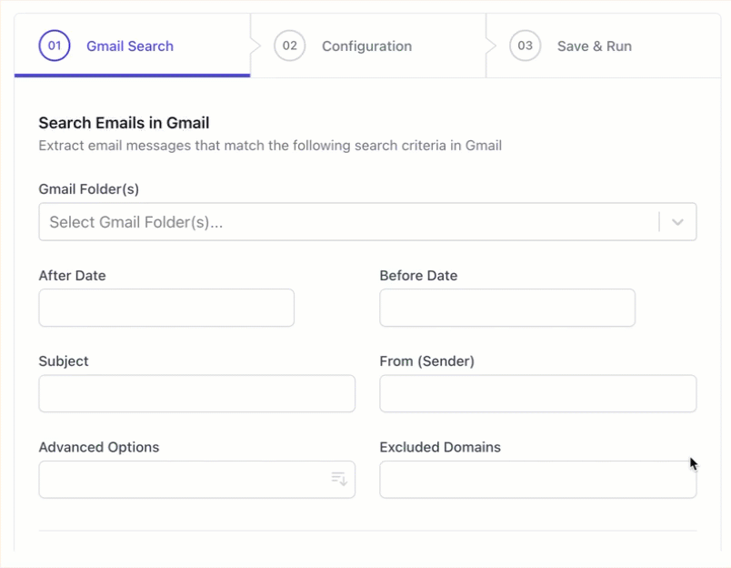Click the 03 step number circle
731x568 pixels.
pos(525,46)
